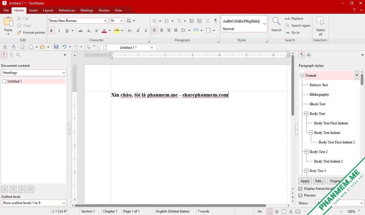This screenshot has height=215, width=365.
Task: Center align the paragraph
Action: 162,30
